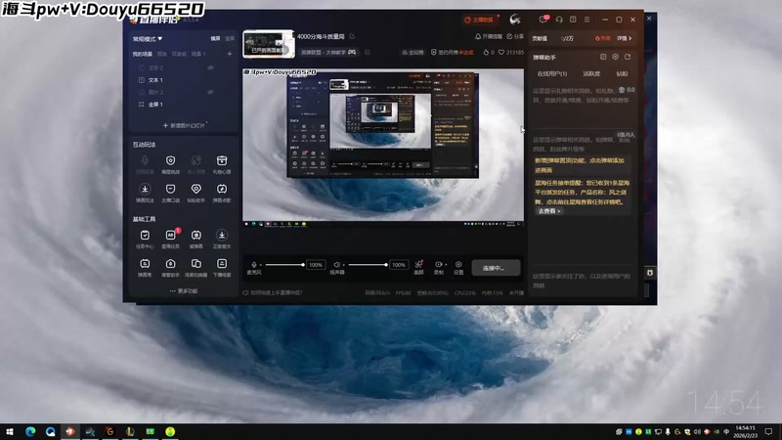Toggle visibility of 文本 2 source
782x440 pixels.
click(x=210, y=67)
